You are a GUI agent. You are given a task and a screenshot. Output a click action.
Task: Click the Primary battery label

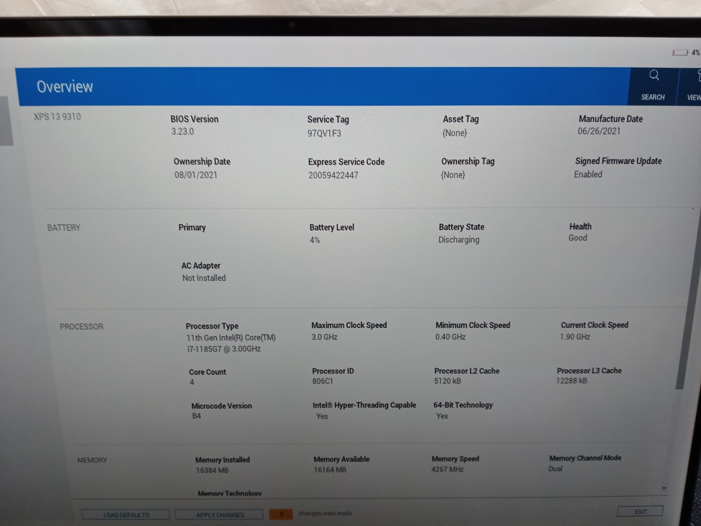click(192, 227)
